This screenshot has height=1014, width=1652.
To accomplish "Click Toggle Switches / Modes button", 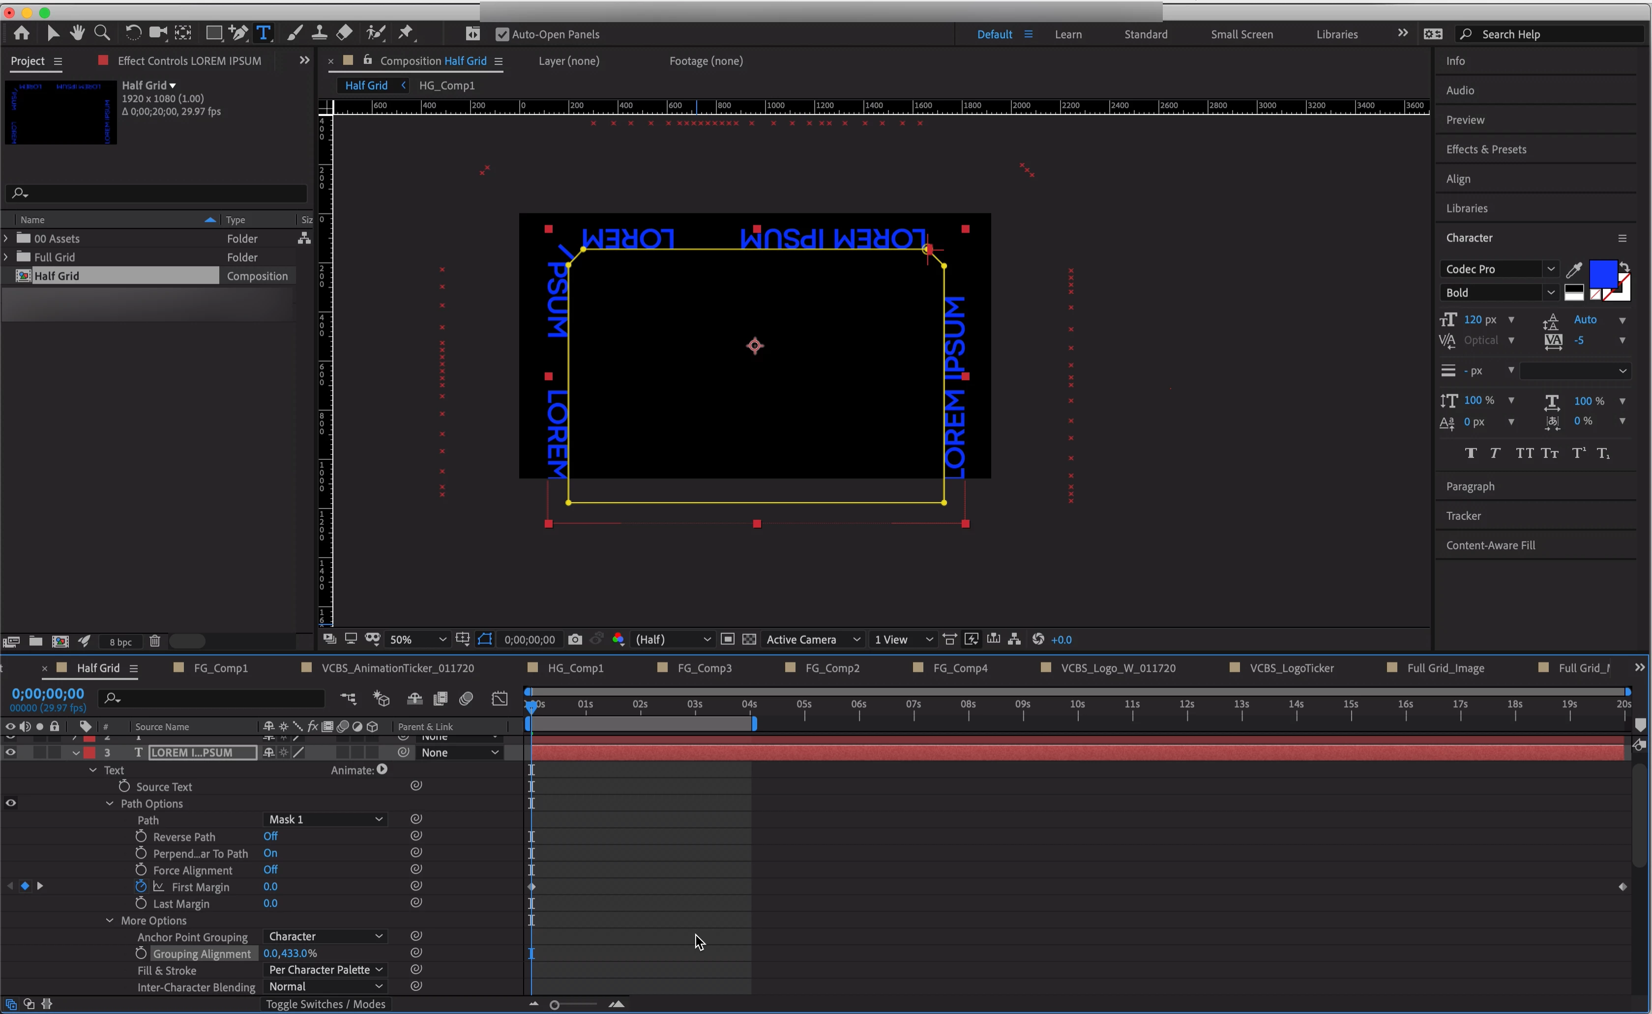I will click(325, 1004).
